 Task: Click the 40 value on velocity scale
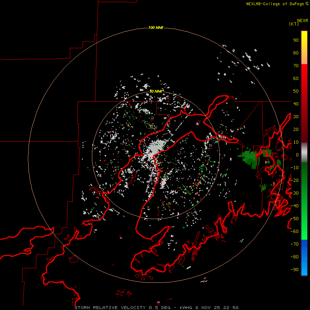pyautogui.click(x=296, y=104)
